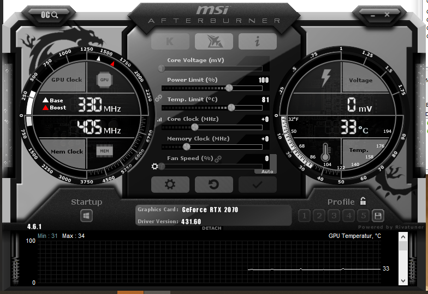Image resolution: width=428 pixels, height=294 pixels.
Task: Click the Fan Speed value 0
Action: coord(266,158)
